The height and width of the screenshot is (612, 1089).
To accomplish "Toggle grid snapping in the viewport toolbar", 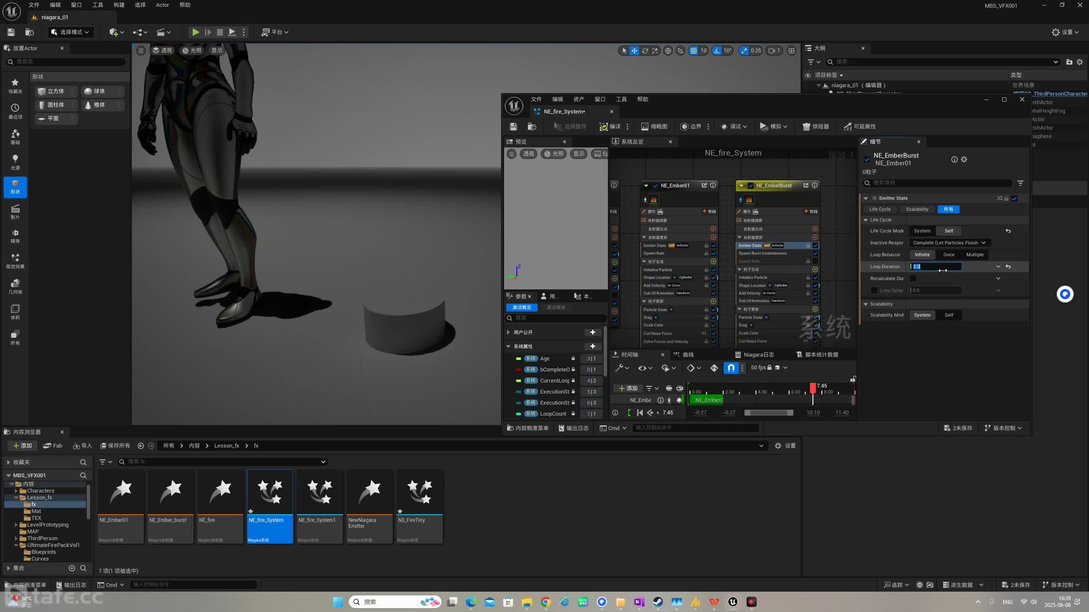I will point(694,51).
